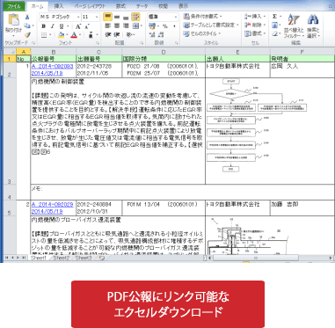Click the Delete cells (削除) button
This screenshot has width=335, height=328.
[255, 26]
